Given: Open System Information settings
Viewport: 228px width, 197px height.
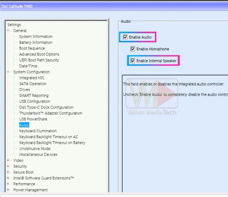Looking at the screenshot, I should point(36,36).
